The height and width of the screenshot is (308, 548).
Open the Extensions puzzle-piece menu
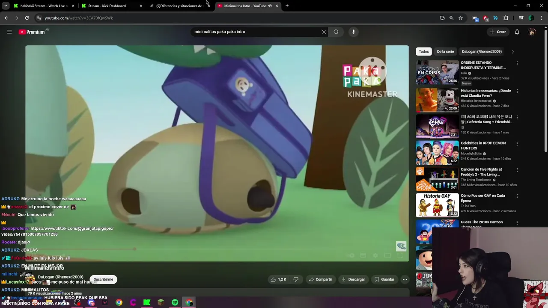[506, 18]
